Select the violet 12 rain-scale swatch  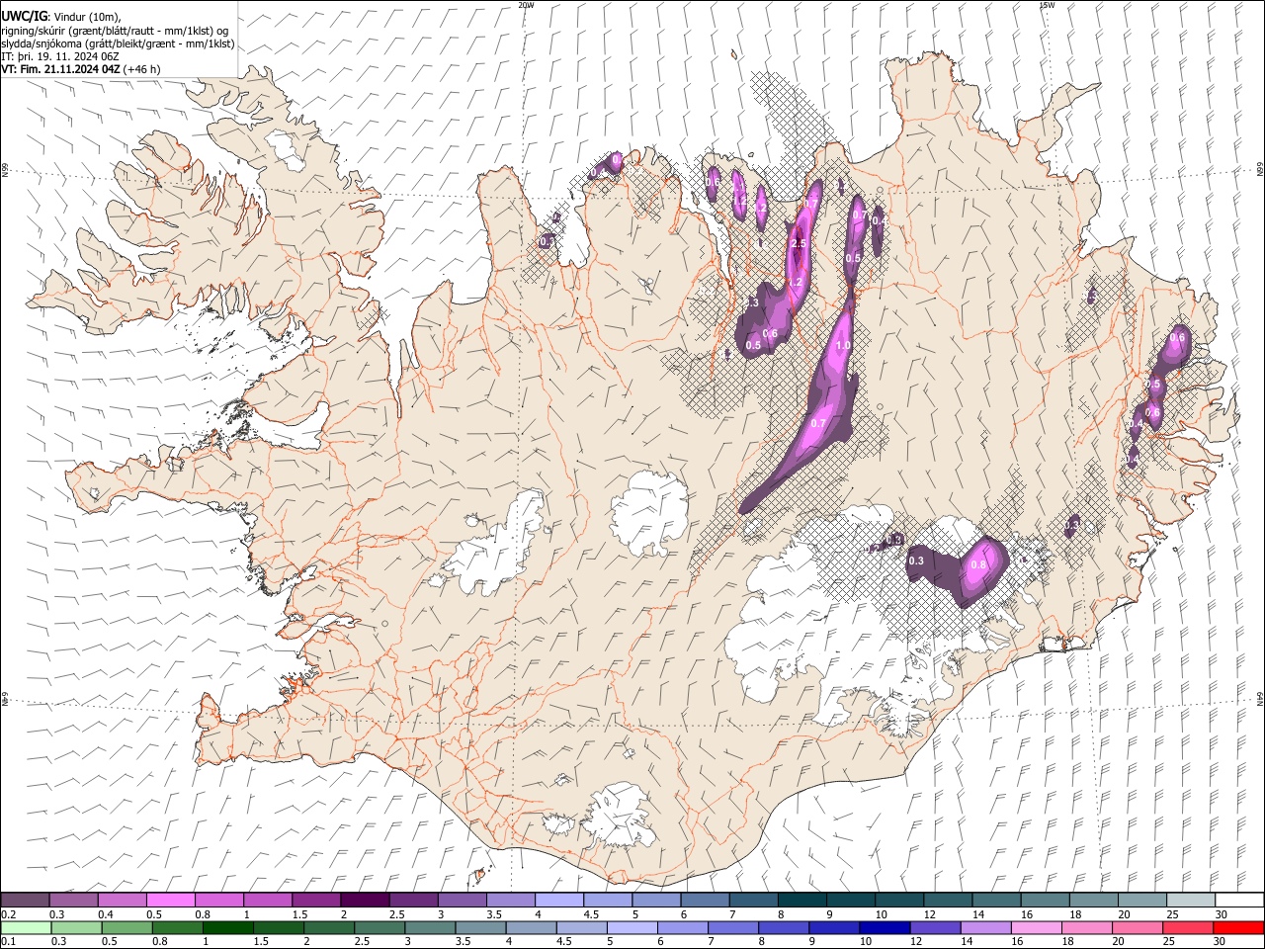point(934,928)
